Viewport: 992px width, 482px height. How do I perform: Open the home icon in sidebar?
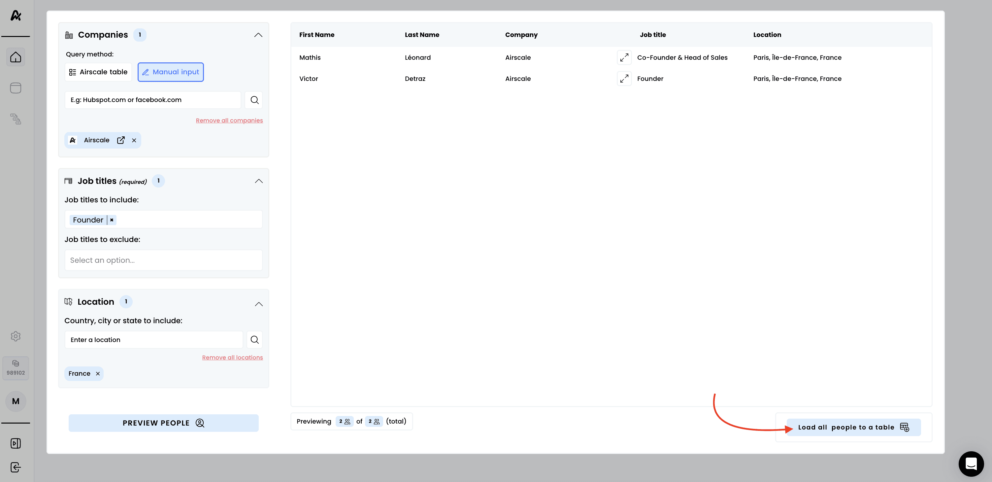[16, 57]
